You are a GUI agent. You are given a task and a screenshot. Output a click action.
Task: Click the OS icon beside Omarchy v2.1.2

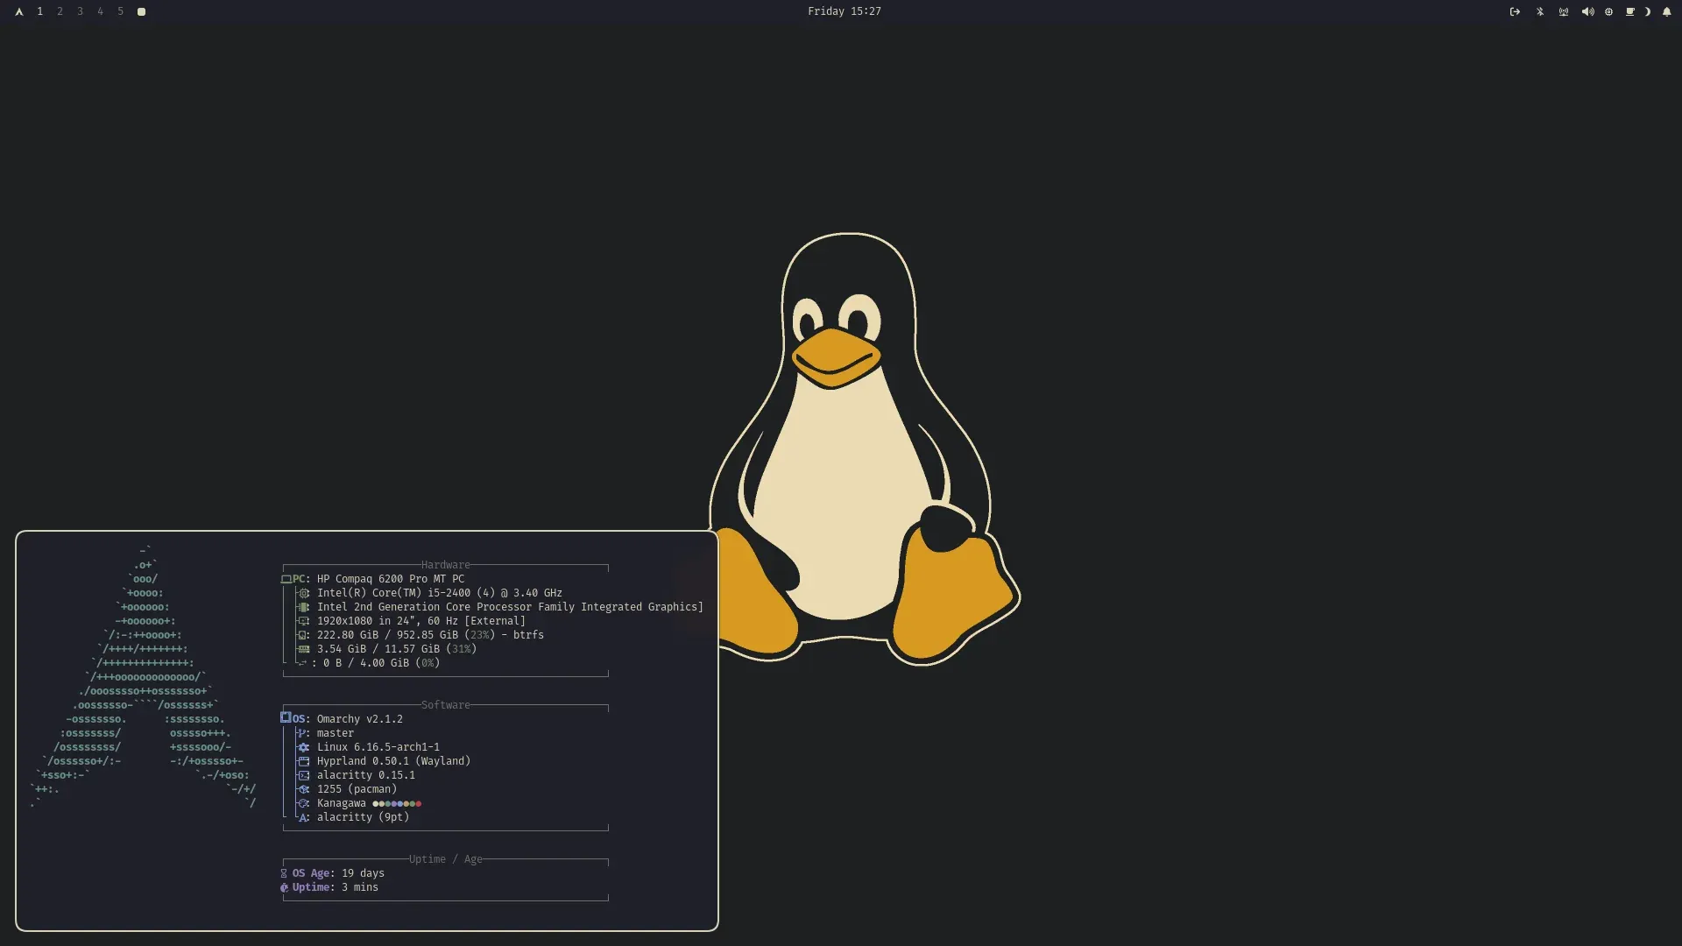click(286, 717)
